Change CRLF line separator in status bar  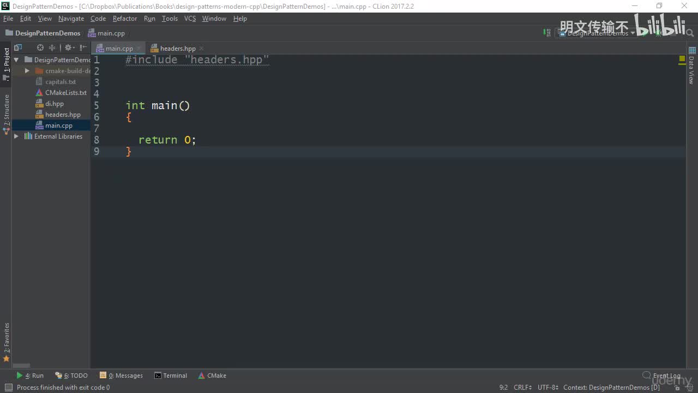pyautogui.click(x=523, y=388)
